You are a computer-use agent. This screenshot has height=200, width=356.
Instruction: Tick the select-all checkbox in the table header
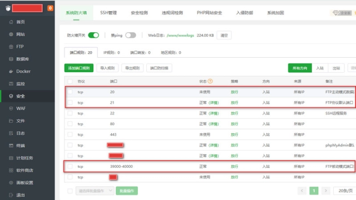click(70, 81)
